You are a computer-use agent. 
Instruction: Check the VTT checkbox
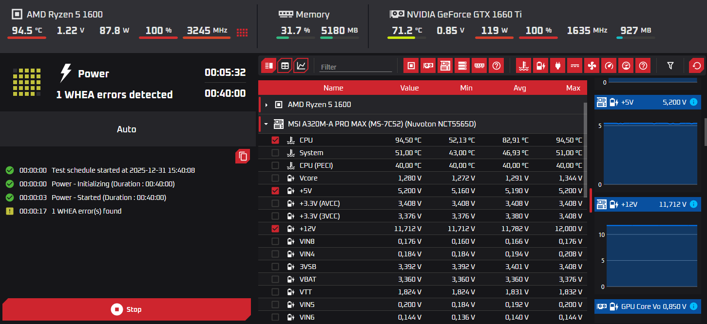(x=275, y=292)
